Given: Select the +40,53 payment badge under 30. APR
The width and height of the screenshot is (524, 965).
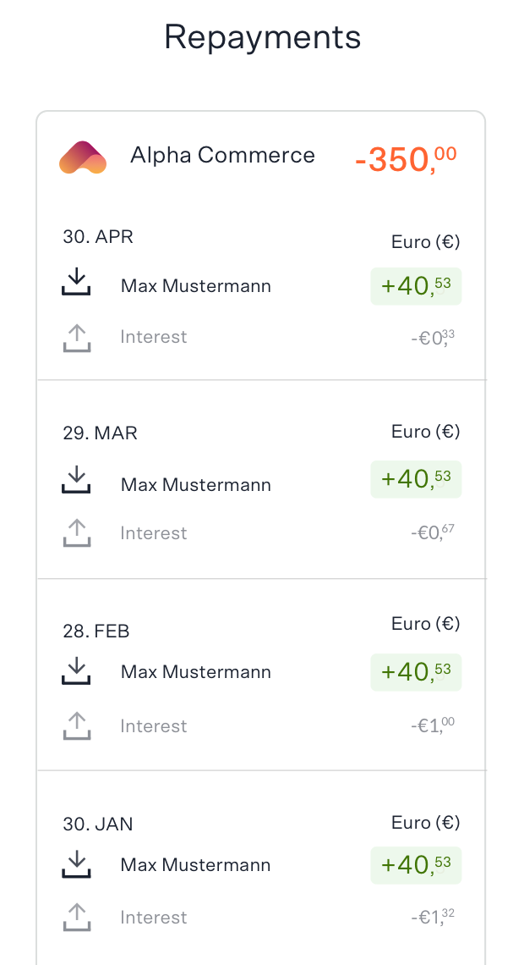Looking at the screenshot, I should point(416,286).
